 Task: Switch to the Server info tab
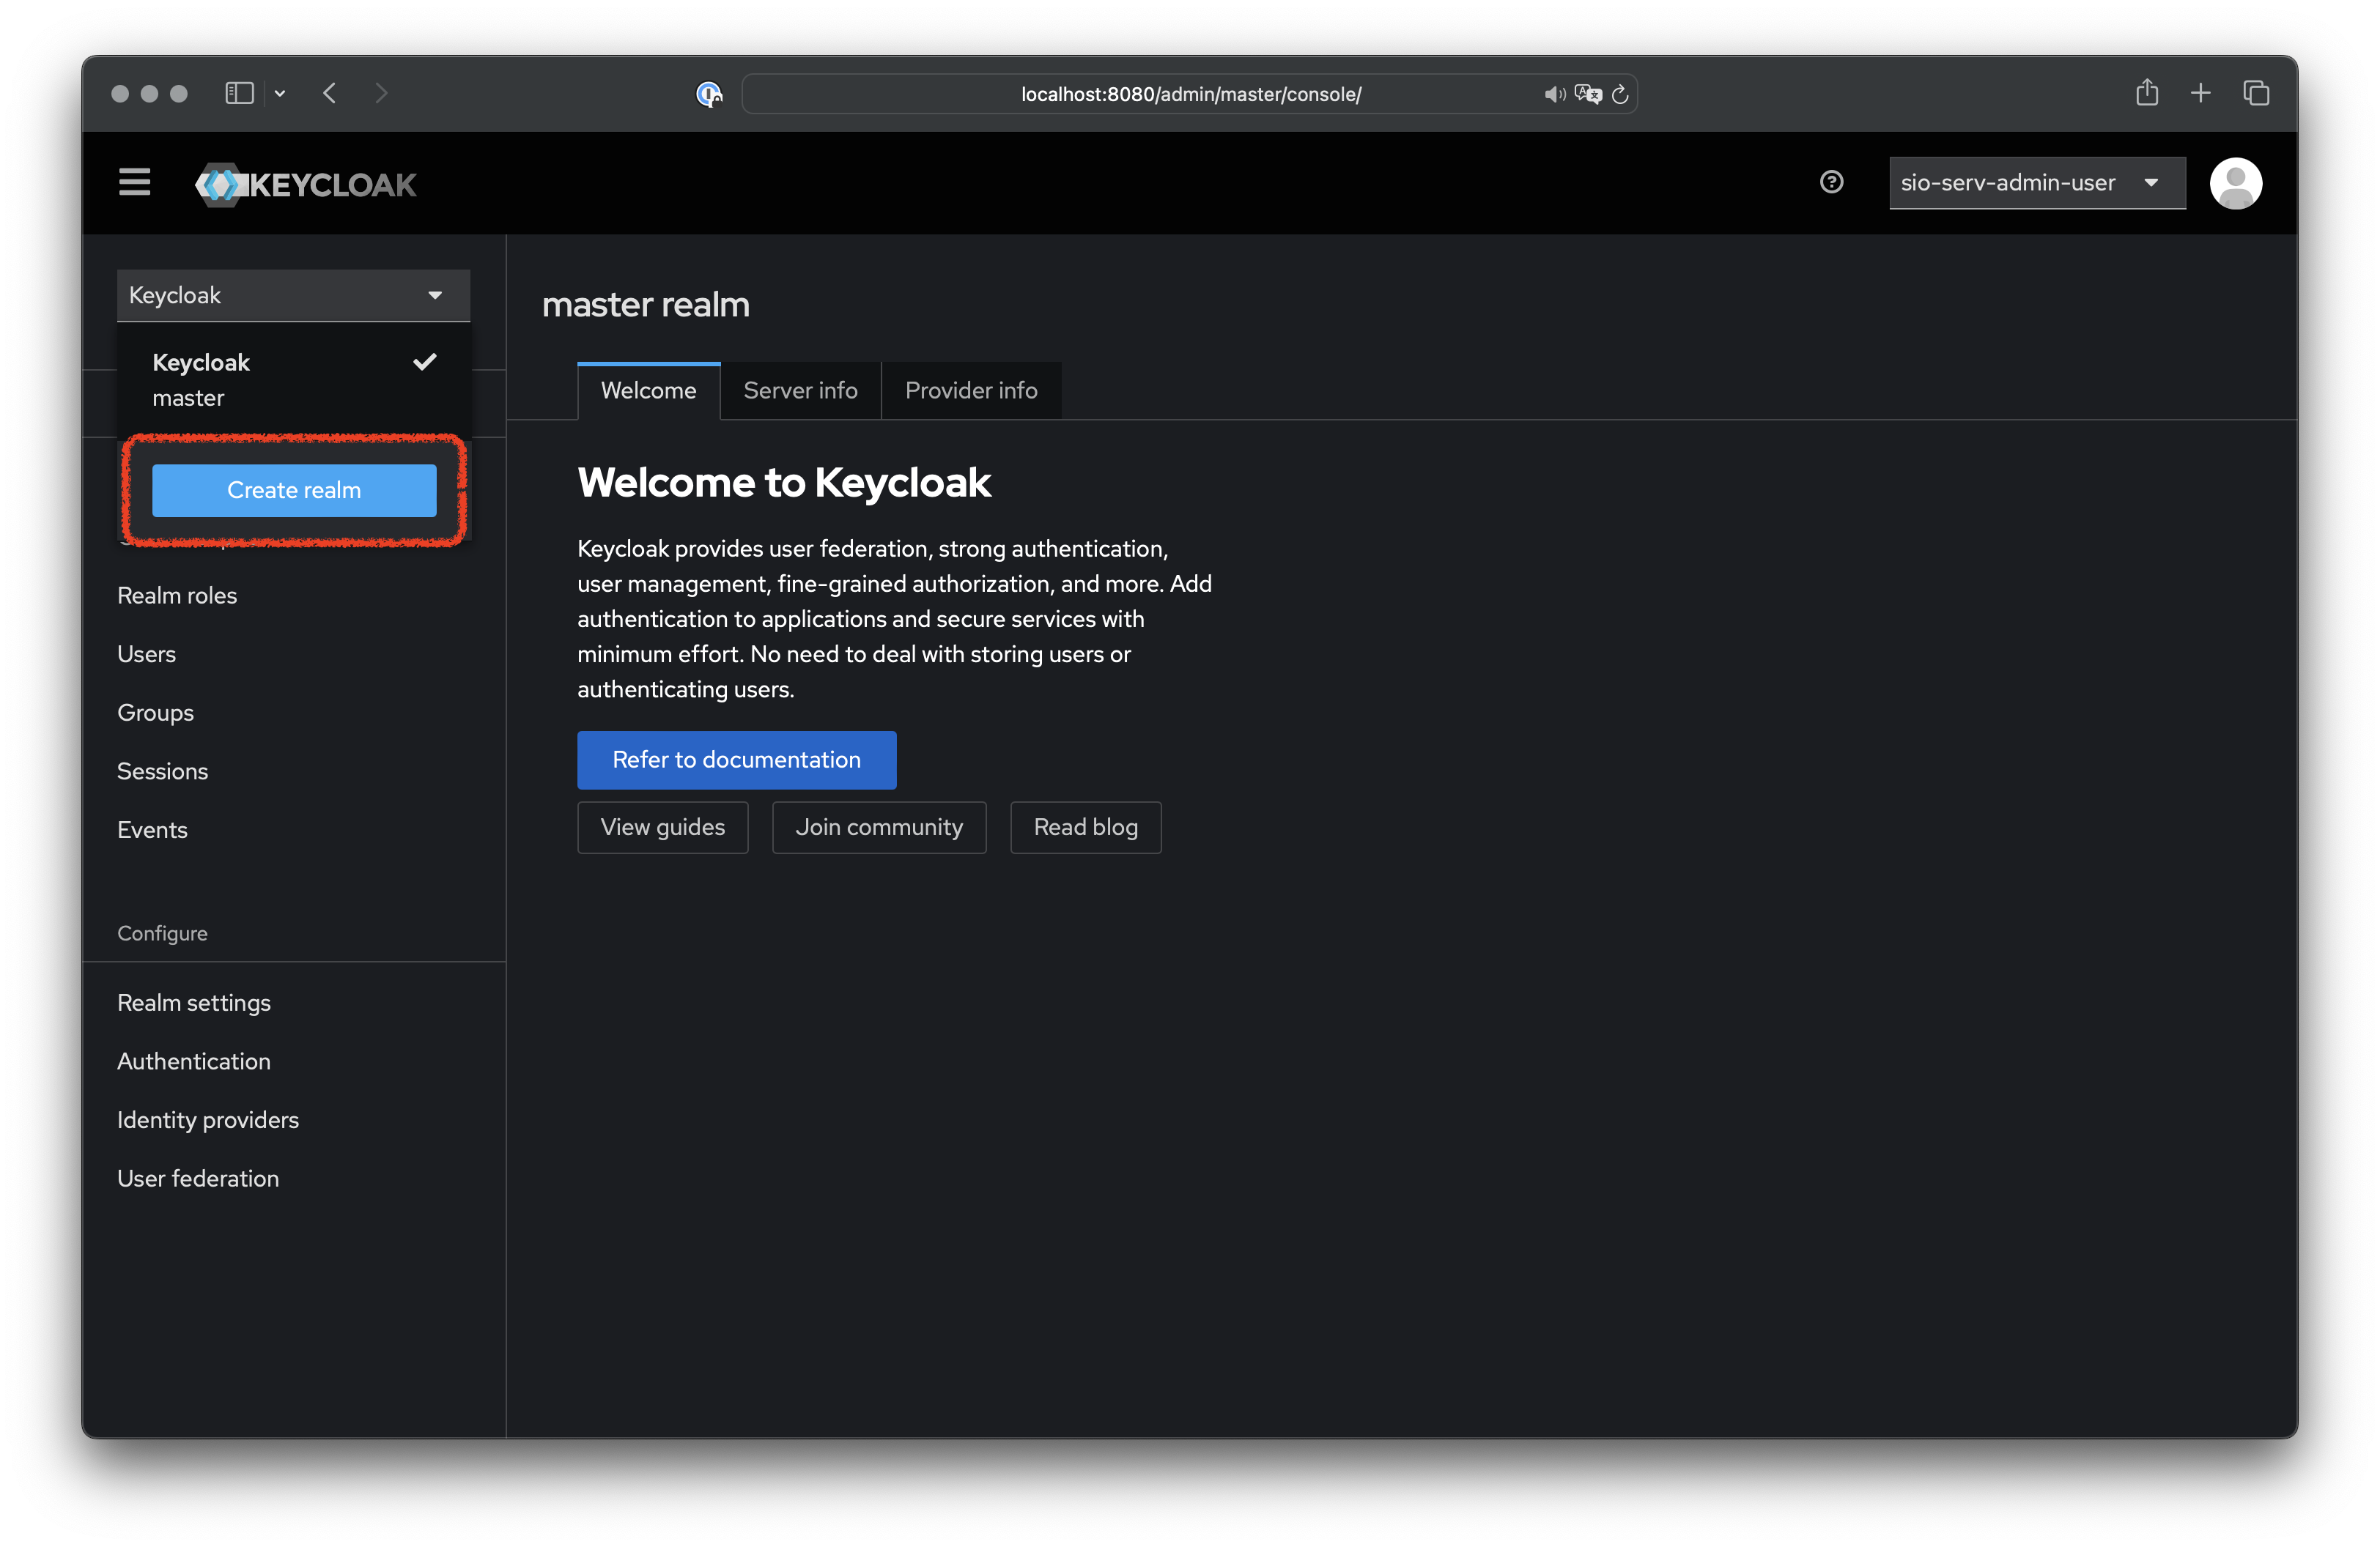pyautogui.click(x=800, y=390)
